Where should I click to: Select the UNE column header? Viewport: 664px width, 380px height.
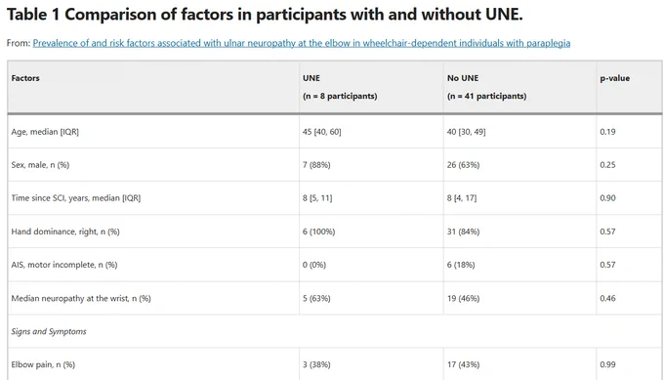(311, 78)
